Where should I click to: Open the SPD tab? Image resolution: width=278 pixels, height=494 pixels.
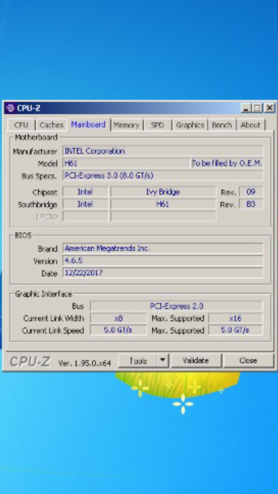[157, 125]
